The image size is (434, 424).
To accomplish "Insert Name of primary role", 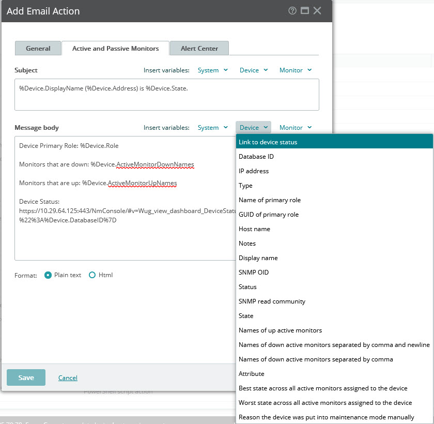I will [x=334, y=200].
